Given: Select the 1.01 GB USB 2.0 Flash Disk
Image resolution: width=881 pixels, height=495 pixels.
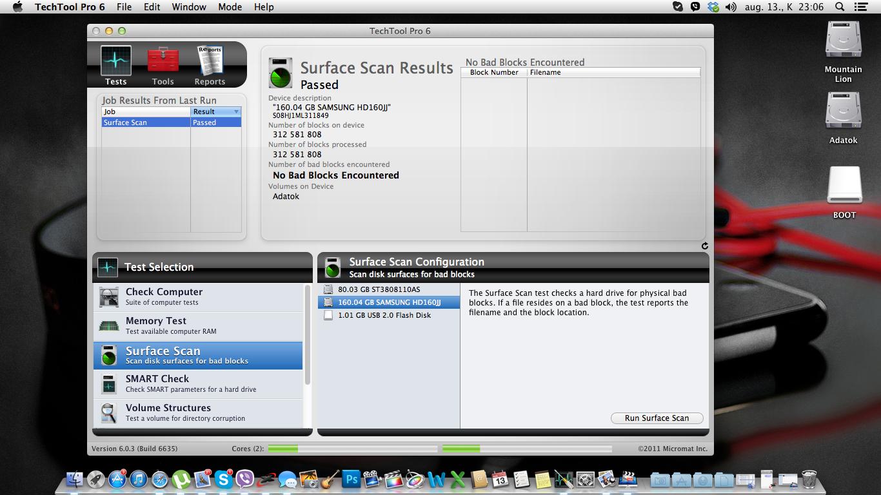Looking at the screenshot, I should [x=389, y=315].
